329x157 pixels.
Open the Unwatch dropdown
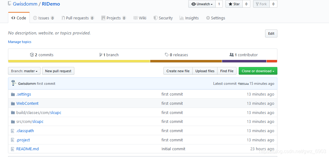[x=202, y=4]
